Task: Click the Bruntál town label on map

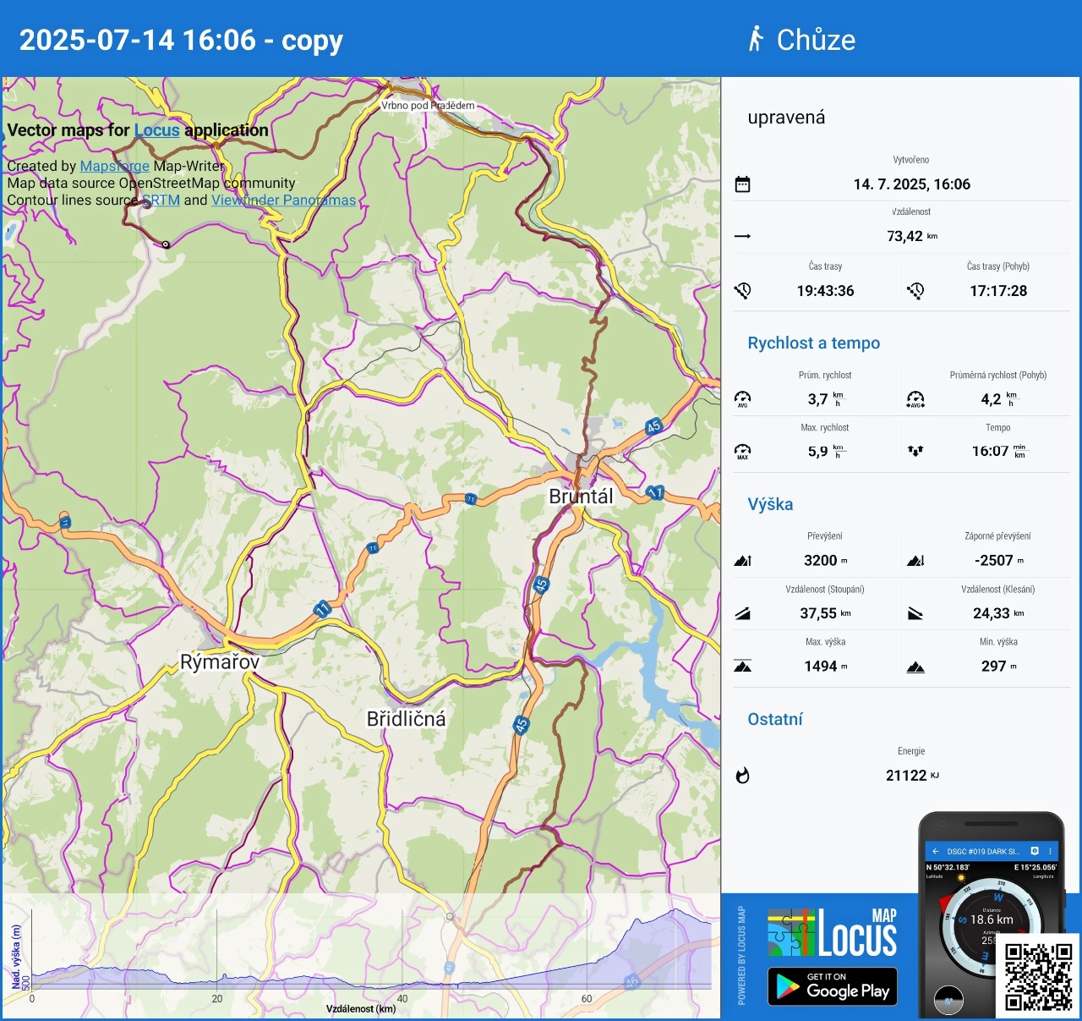Action: [x=581, y=497]
